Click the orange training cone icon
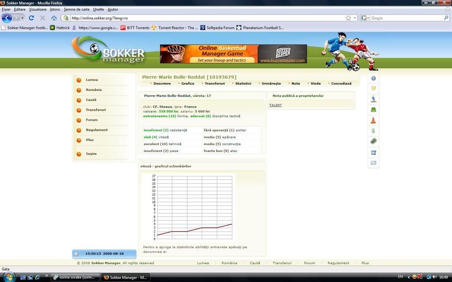Screen dimensions: 452x282 pos(373,120)
